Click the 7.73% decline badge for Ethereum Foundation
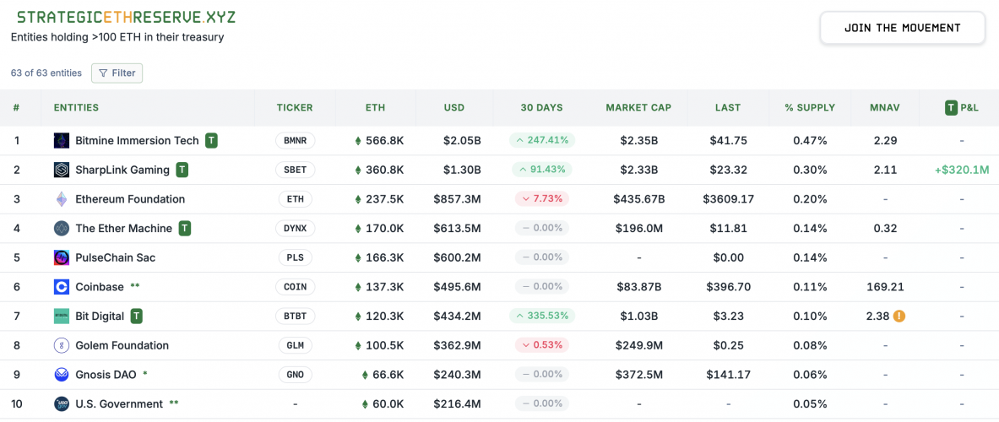 tap(541, 199)
